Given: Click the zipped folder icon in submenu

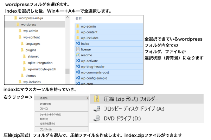Looking at the screenshot, I should pos(97,99).
